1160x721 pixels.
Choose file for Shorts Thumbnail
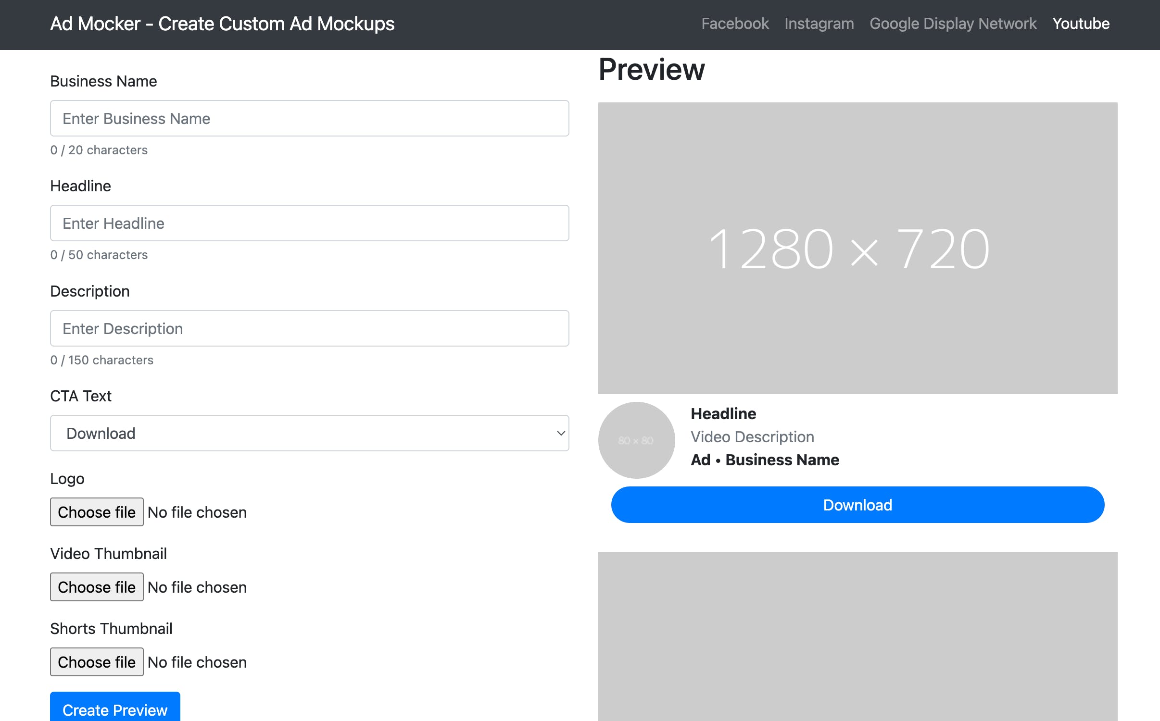tap(97, 662)
